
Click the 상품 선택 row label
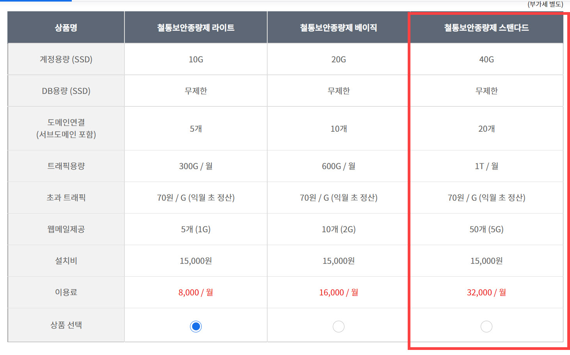click(x=66, y=325)
